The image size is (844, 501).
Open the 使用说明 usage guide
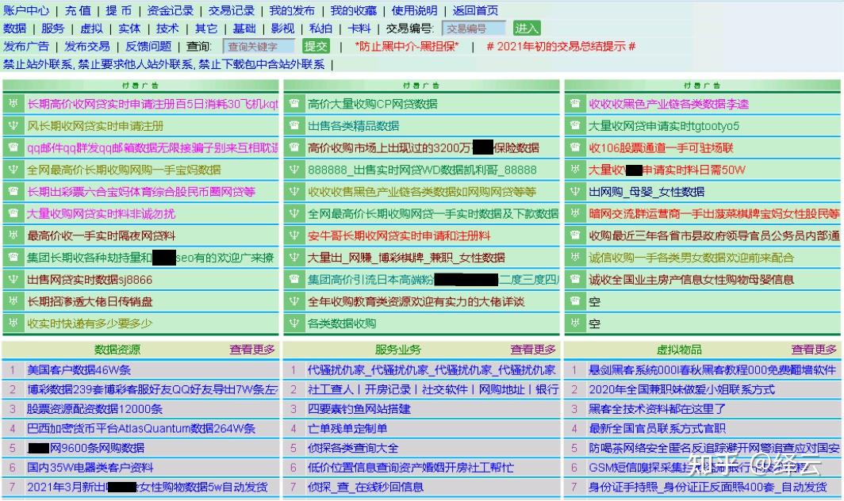(x=414, y=10)
